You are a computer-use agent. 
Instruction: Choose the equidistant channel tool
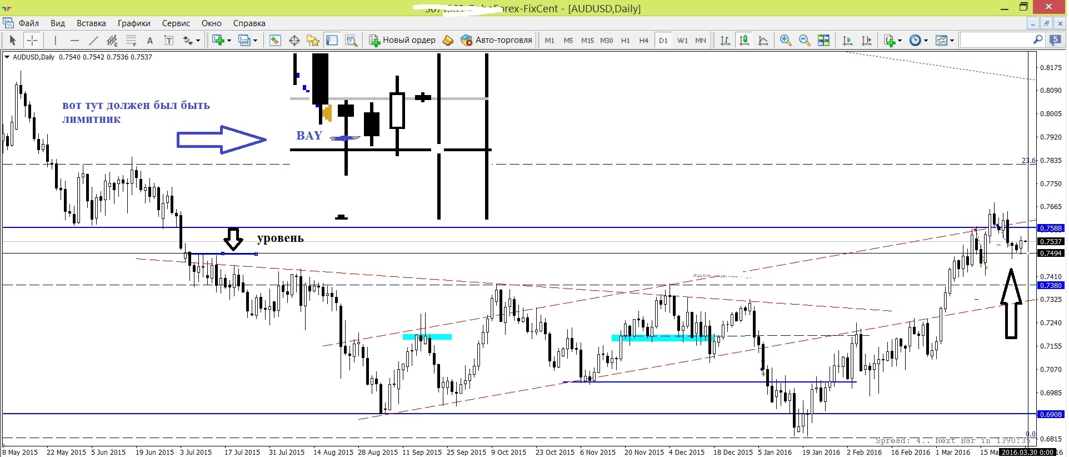pyautogui.click(x=112, y=40)
